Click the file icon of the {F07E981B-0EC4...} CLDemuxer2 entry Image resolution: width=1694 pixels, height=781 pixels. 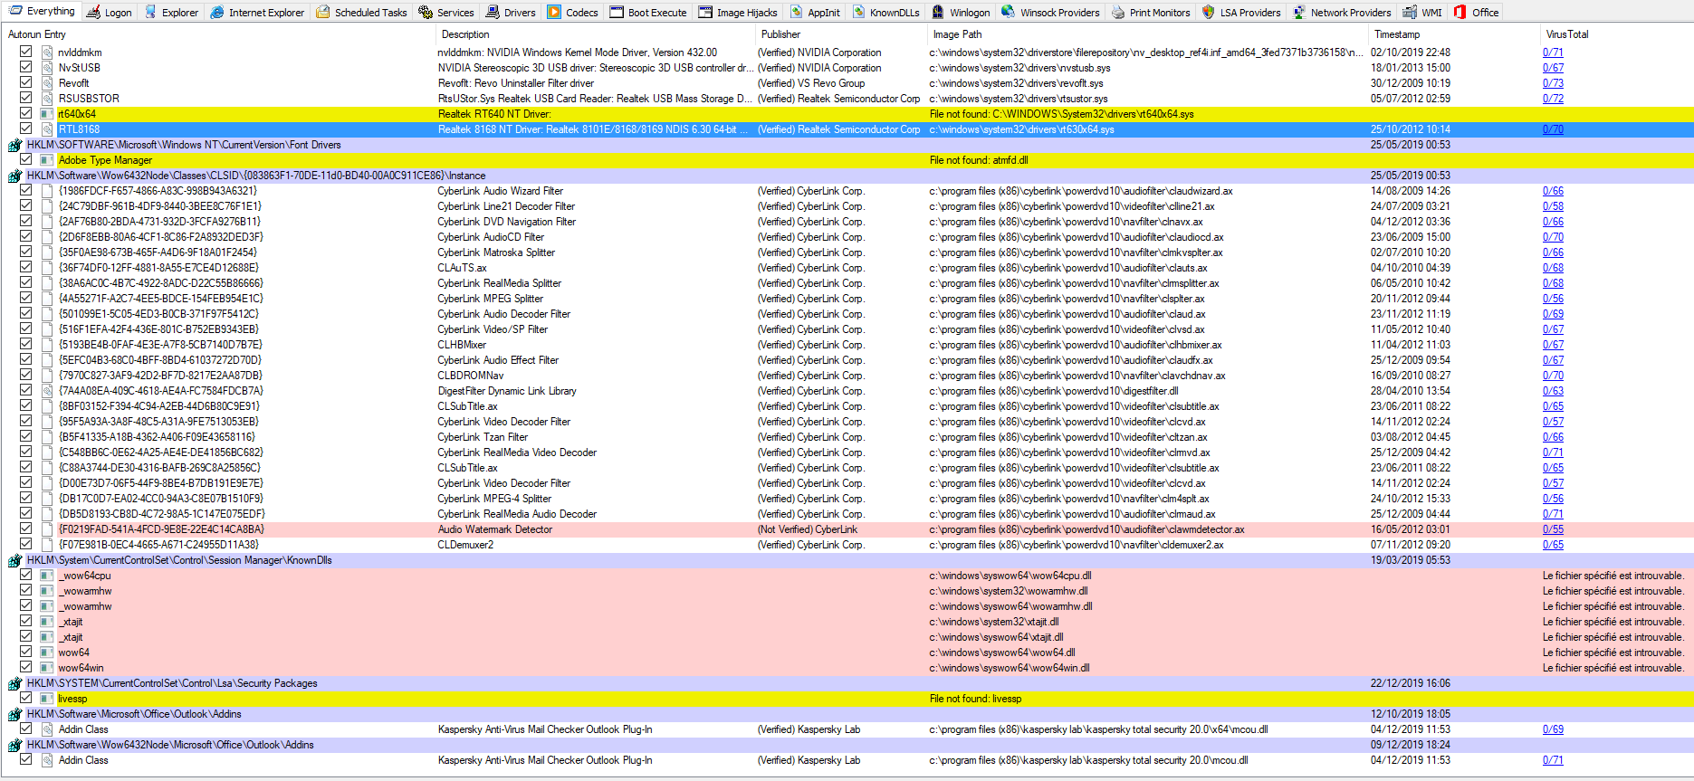tap(47, 545)
